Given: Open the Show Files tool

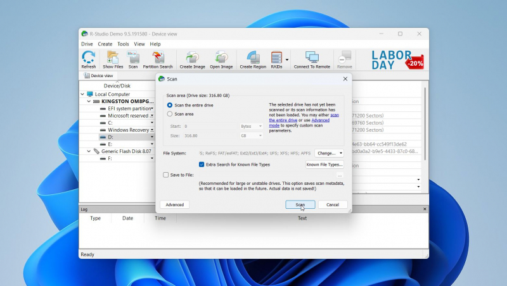Looking at the screenshot, I should [113, 59].
